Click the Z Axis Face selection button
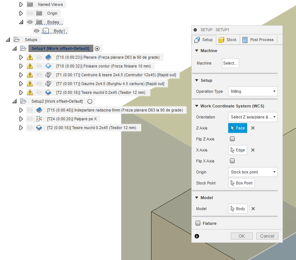 coord(238,128)
